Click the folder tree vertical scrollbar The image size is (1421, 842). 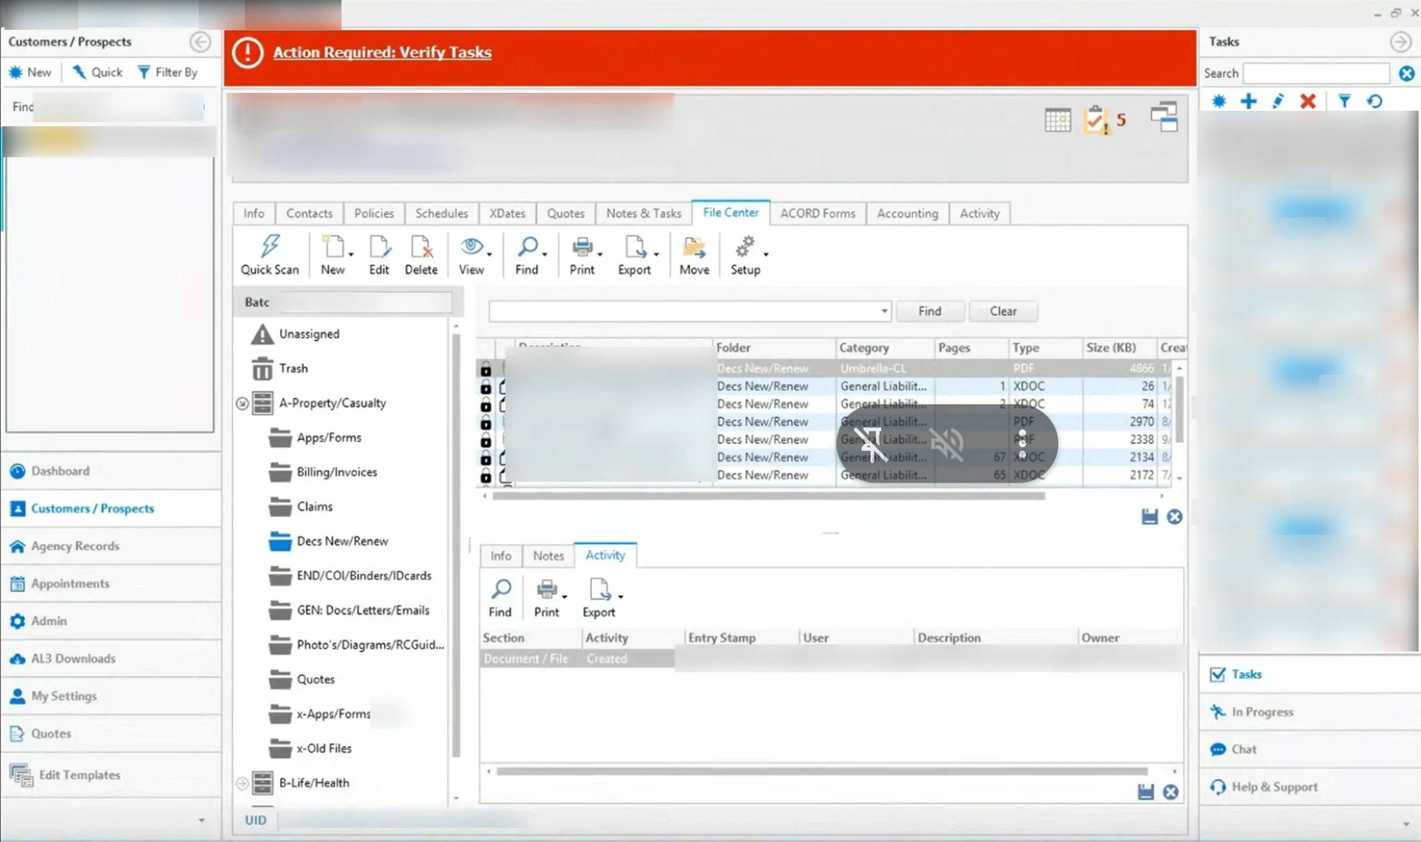pyautogui.click(x=456, y=545)
